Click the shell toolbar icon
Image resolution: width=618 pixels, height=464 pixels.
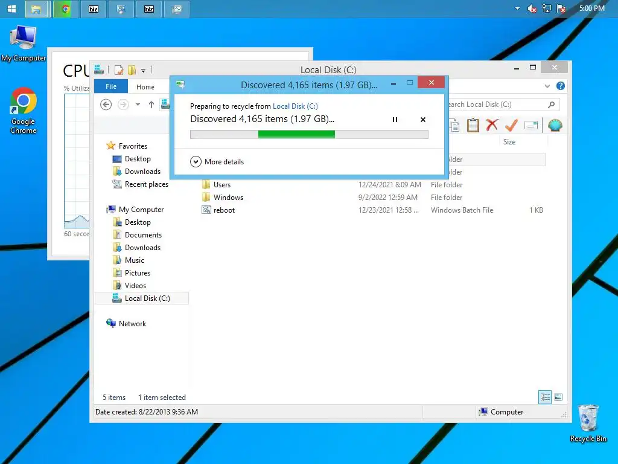click(x=555, y=125)
